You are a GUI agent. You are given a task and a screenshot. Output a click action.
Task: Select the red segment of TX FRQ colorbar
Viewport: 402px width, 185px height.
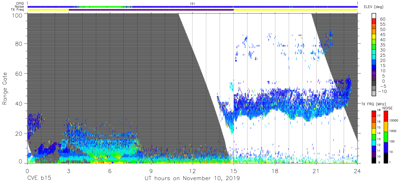(x=374, y=113)
